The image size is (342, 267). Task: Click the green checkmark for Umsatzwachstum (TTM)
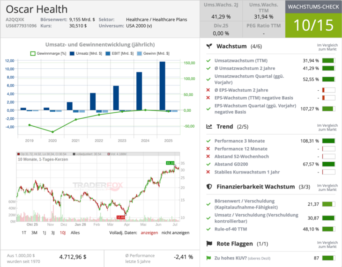pyautogui.click(x=208, y=60)
